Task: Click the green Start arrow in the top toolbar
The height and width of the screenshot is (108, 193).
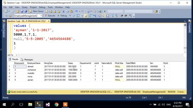Action: coord(105,11)
